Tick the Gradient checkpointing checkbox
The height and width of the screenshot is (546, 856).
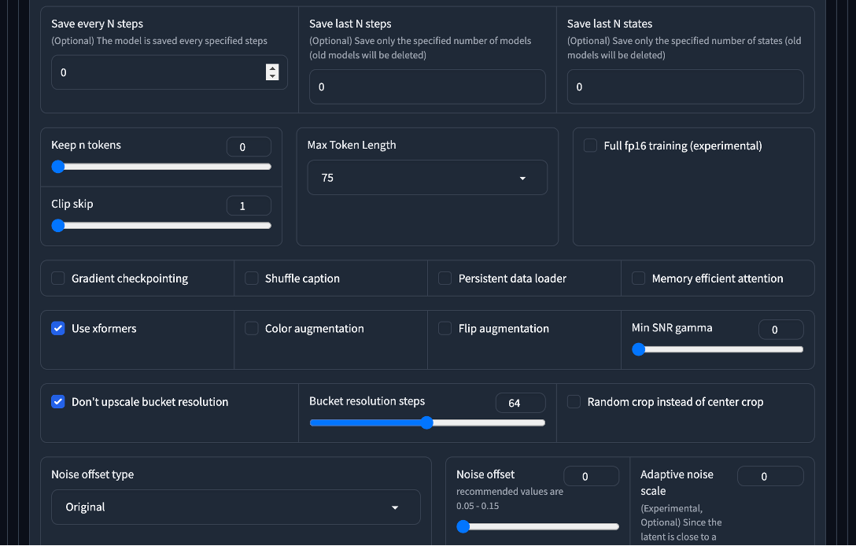tap(58, 279)
